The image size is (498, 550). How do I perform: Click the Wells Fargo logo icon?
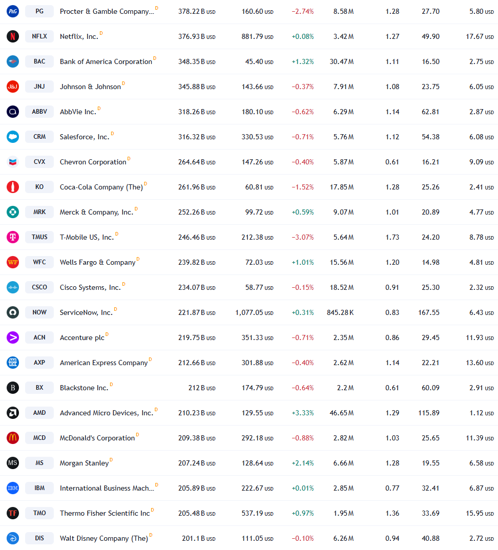point(13,262)
